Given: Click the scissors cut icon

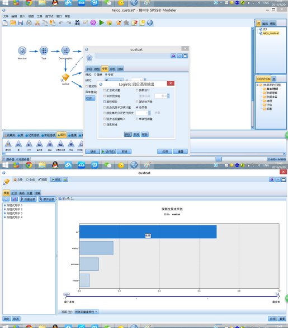Looking at the screenshot, I should point(37,23).
